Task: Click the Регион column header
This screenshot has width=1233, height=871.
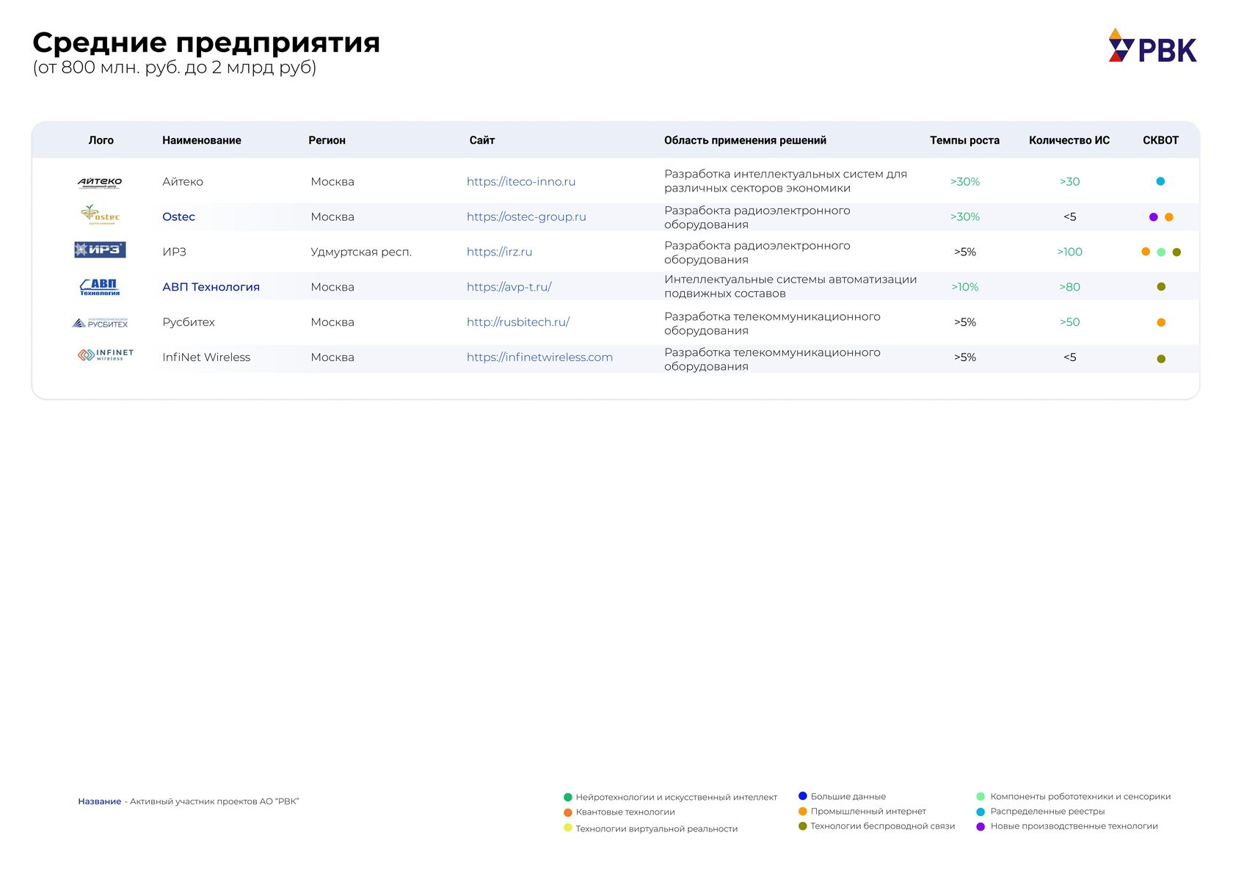Action: pyautogui.click(x=327, y=140)
